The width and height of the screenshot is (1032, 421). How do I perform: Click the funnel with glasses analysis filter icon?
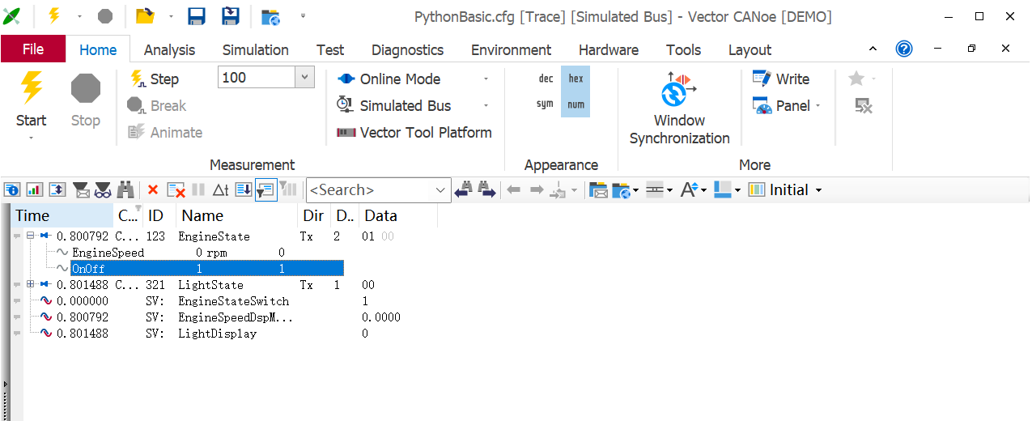coord(103,189)
